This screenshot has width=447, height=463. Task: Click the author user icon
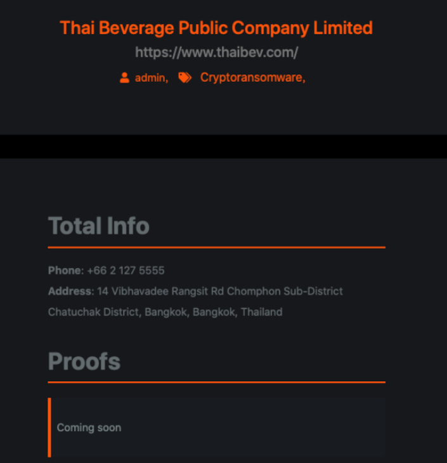[x=125, y=77]
